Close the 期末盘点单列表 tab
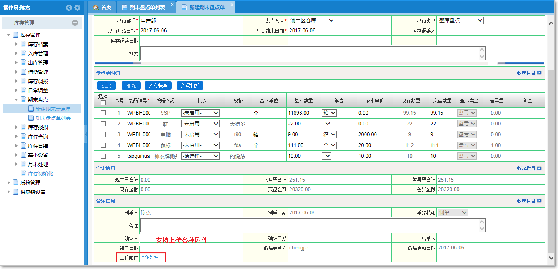Viewport: 558px width, 269px height. (x=172, y=5)
